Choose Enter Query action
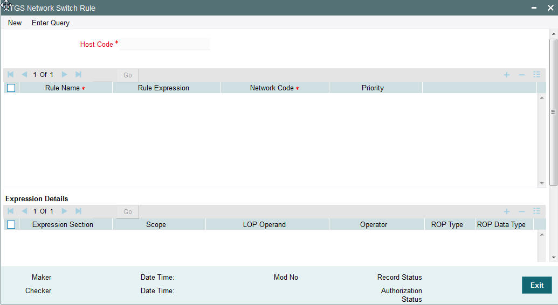558x305 pixels. coord(51,23)
